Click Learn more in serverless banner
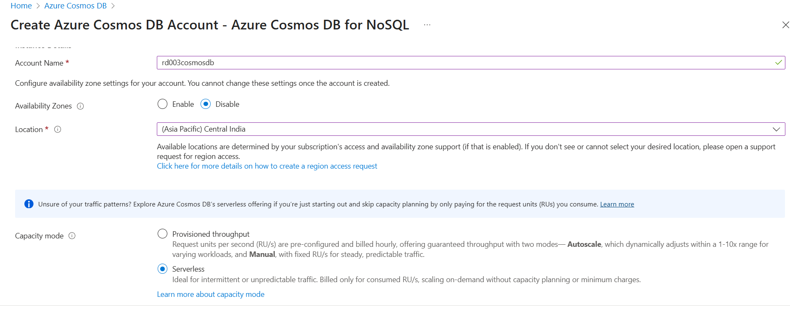 pyautogui.click(x=617, y=204)
